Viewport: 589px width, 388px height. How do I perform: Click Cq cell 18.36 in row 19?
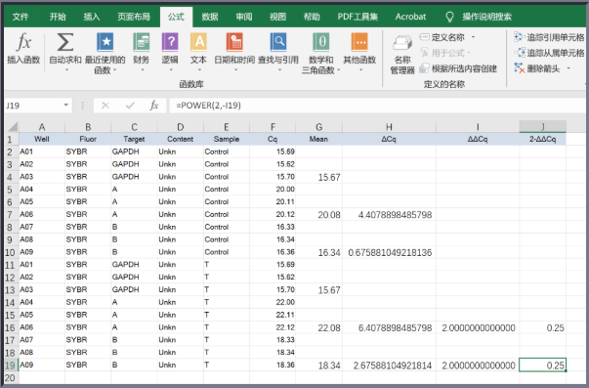(x=273, y=366)
